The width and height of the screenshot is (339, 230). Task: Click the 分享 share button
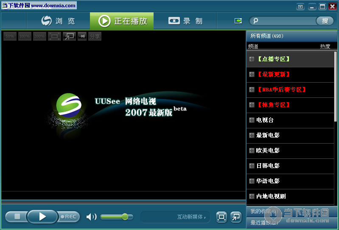(95, 36)
